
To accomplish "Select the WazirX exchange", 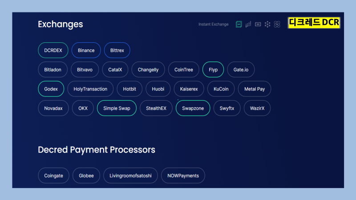I will [257, 108].
